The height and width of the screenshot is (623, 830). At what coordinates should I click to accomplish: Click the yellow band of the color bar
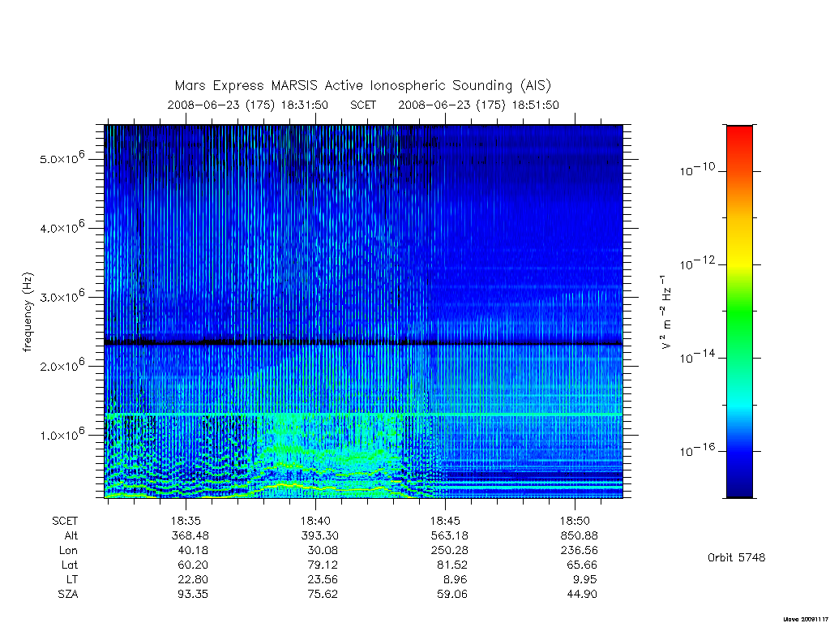739,260
